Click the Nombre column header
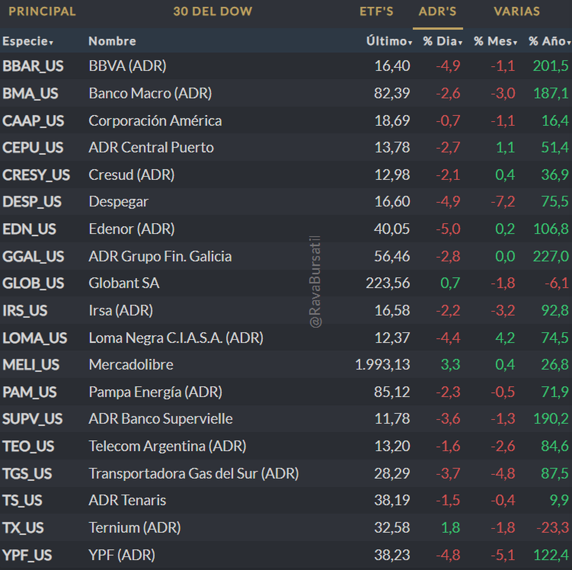Screen dimensions: 572x570 click(x=112, y=41)
